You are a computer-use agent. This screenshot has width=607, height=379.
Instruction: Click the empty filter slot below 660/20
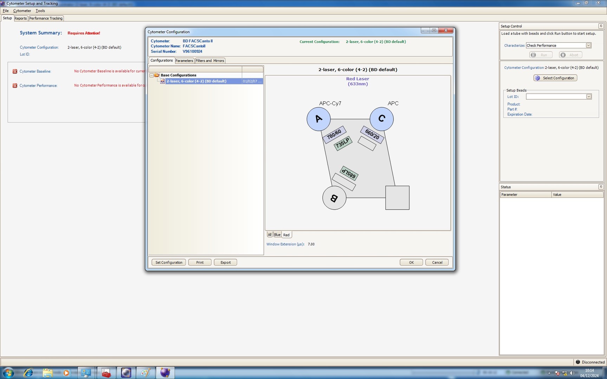367,143
